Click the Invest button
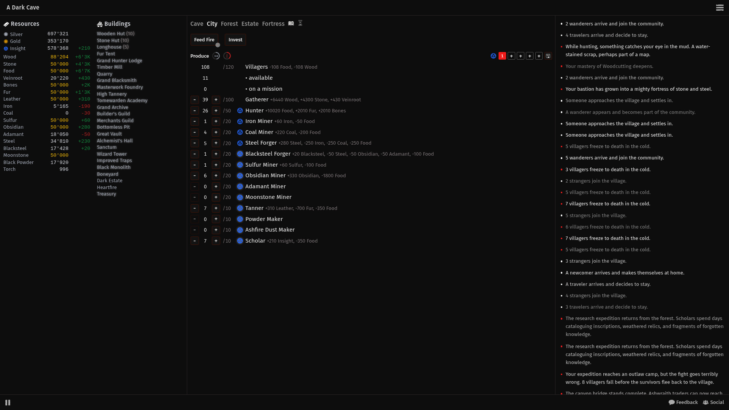The height and width of the screenshot is (410, 729). [235, 39]
